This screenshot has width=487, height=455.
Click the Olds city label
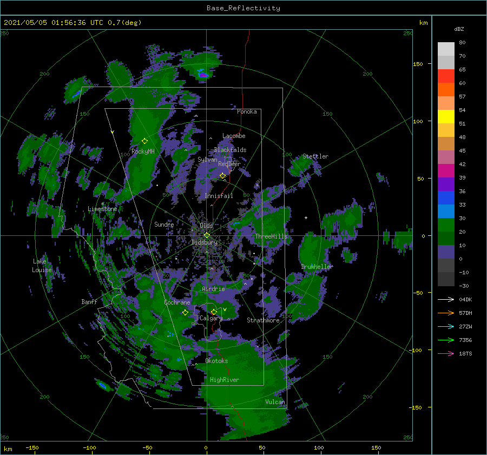tap(206, 226)
